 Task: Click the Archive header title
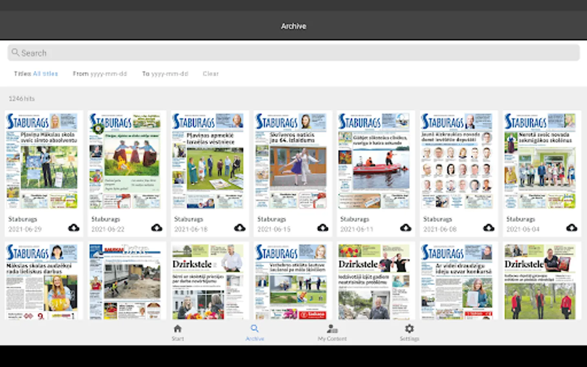[293, 26]
